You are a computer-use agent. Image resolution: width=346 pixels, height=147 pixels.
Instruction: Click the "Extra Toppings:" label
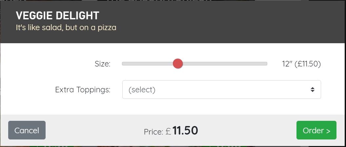tap(83, 90)
